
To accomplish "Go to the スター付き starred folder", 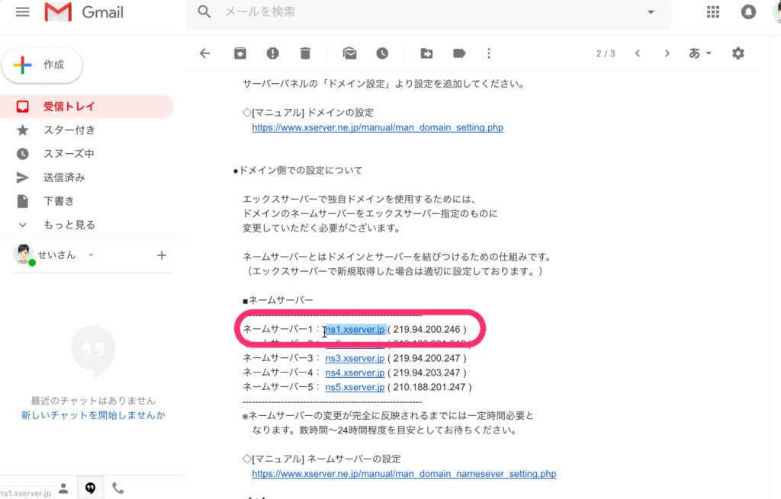I will [69, 130].
